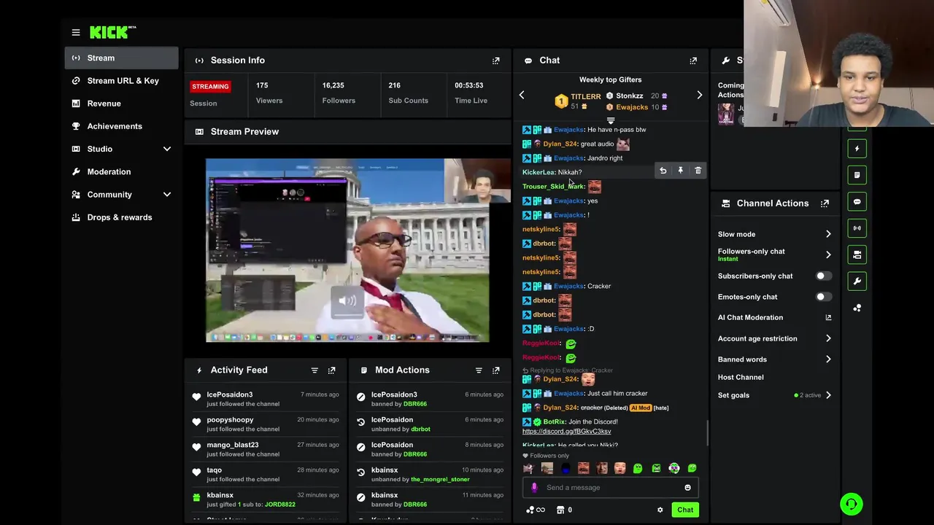Toggle Subscribers-only chat switch

click(x=823, y=276)
